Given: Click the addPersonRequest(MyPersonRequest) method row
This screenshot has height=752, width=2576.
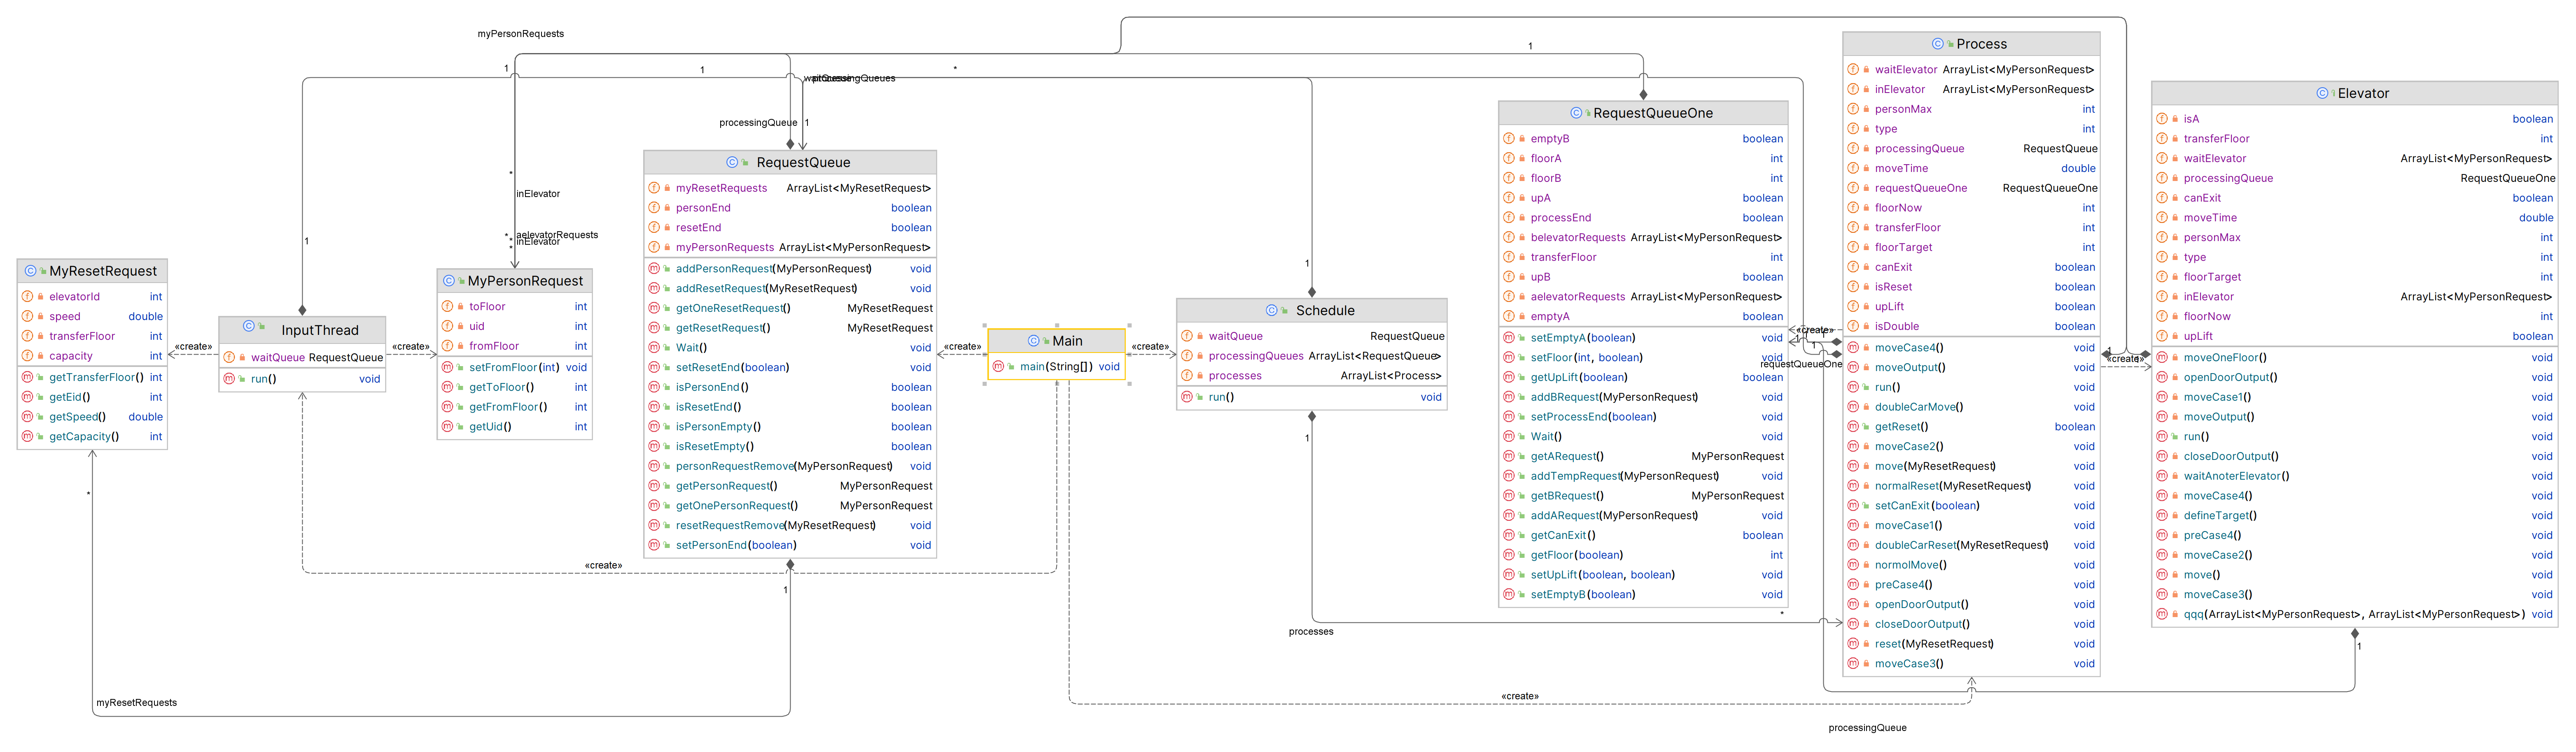Looking at the screenshot, I should point(790,269).
